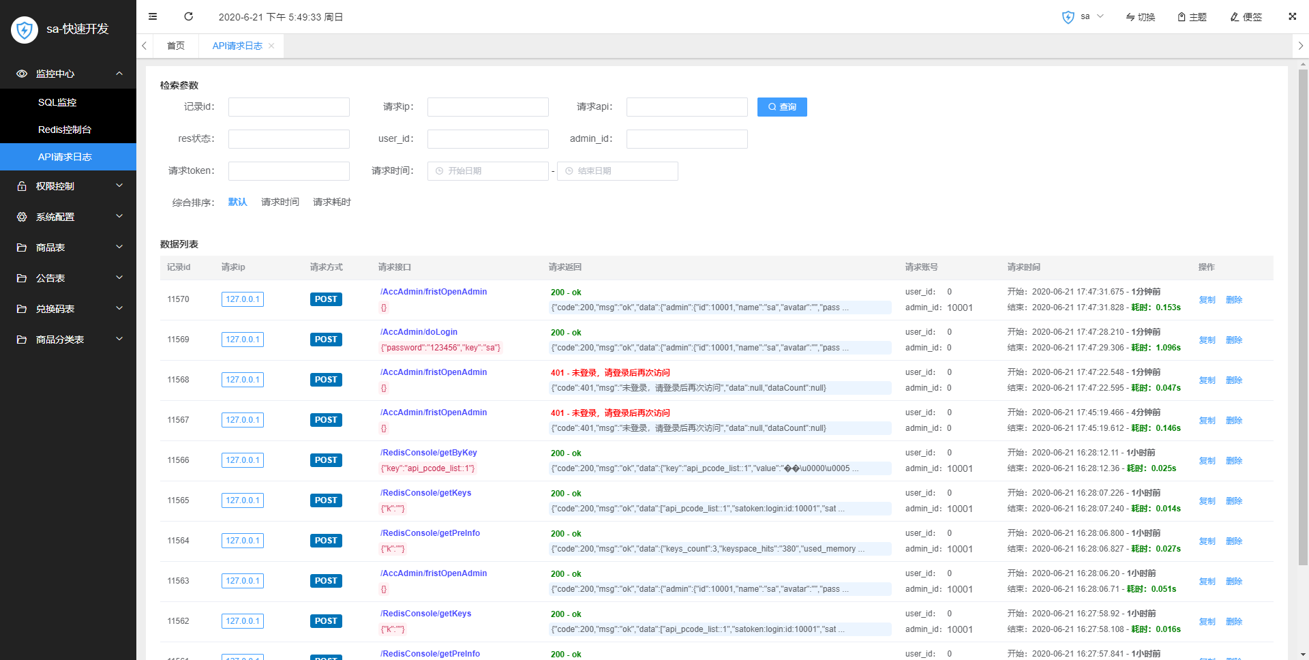Click the 查询 search button
1309x660 pixels.
[x=782, y=107]
